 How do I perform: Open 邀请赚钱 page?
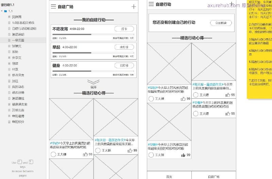tap(18, 98)
